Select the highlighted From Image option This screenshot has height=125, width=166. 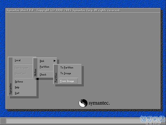(x=68, y=81)
